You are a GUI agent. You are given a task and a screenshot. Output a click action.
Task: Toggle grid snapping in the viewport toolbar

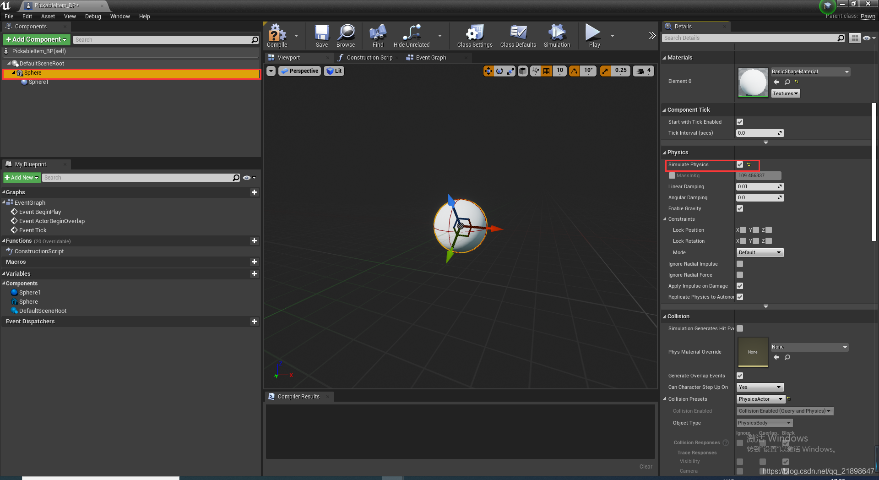[x=546, y=71]
